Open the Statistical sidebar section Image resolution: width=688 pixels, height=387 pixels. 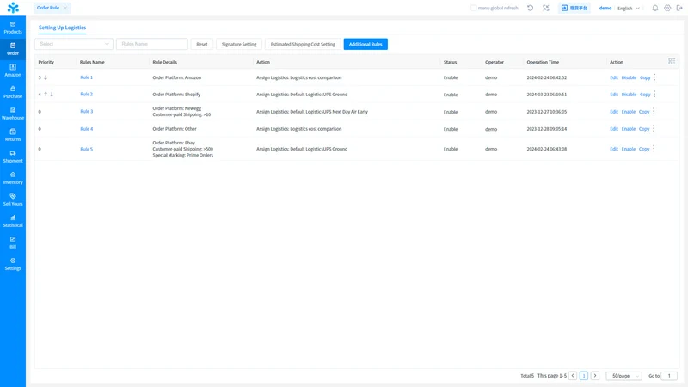pyautogui.click(x=13, y=221)
